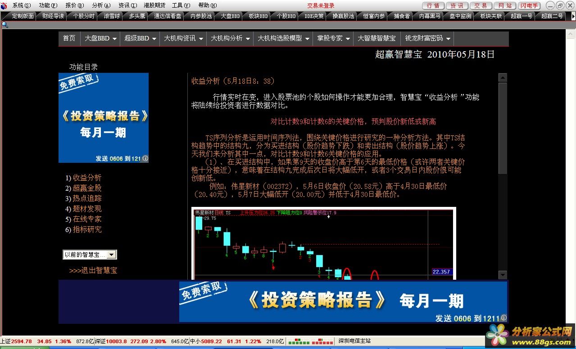Switch to the 内幕黑马 tab
Viewport: 576px width, 349px height.
pos(430,16)
